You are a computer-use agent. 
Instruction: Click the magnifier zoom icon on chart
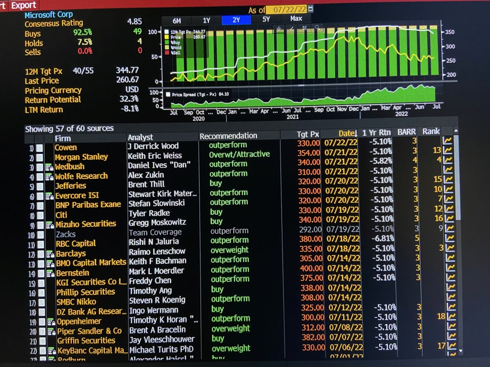click(x=317, y=28)
